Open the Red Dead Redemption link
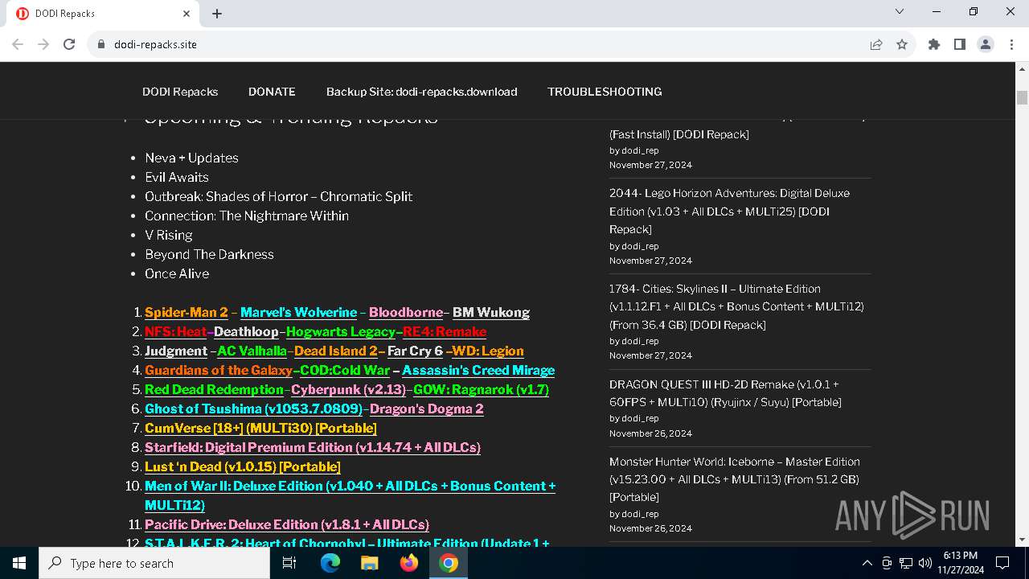The image size is (1029, 579). coord(214,389)
